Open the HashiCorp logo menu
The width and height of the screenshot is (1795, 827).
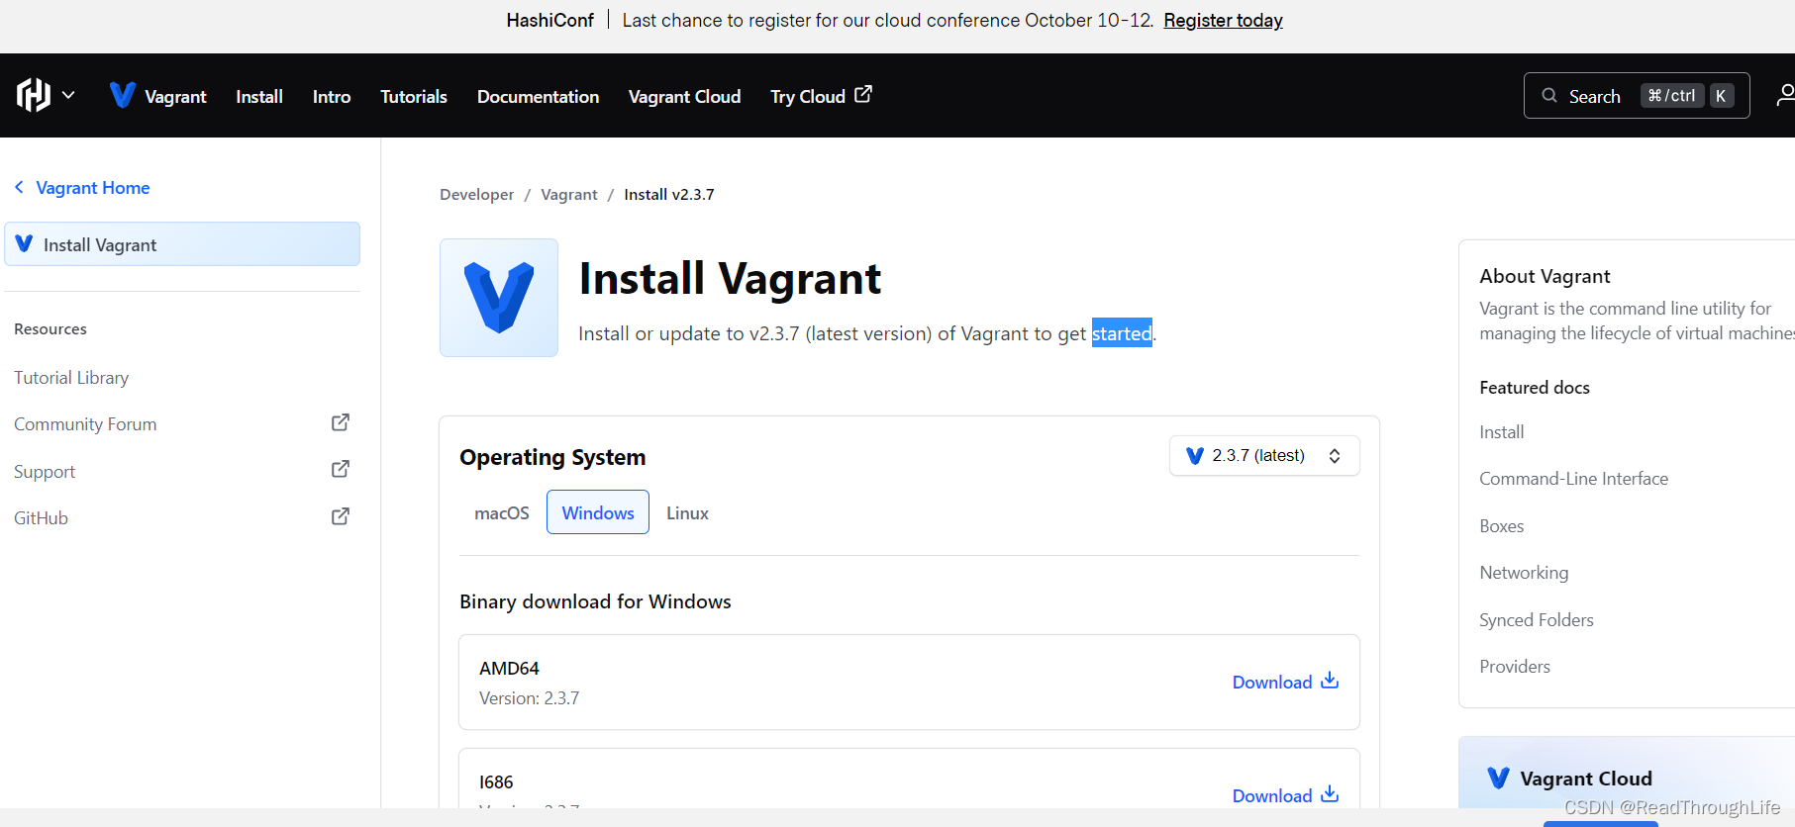(x=34, y=95)
